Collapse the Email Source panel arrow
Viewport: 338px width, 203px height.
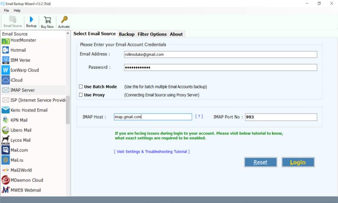pos(68,33)
